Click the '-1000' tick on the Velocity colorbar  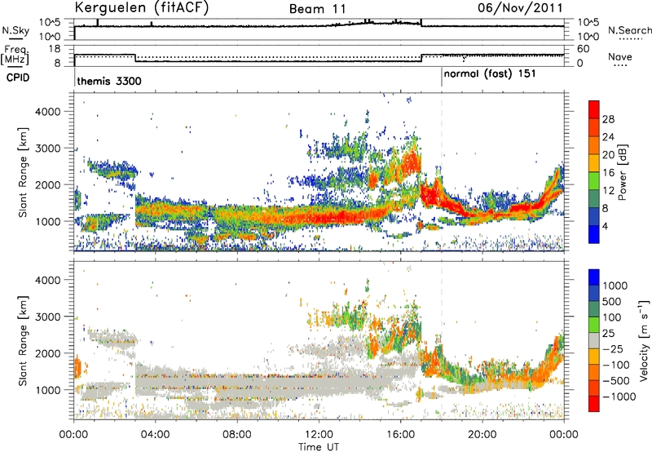[x=619, y=397]
